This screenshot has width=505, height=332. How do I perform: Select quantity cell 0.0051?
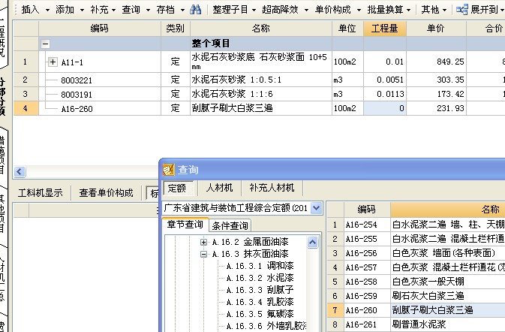click(385, 80)
